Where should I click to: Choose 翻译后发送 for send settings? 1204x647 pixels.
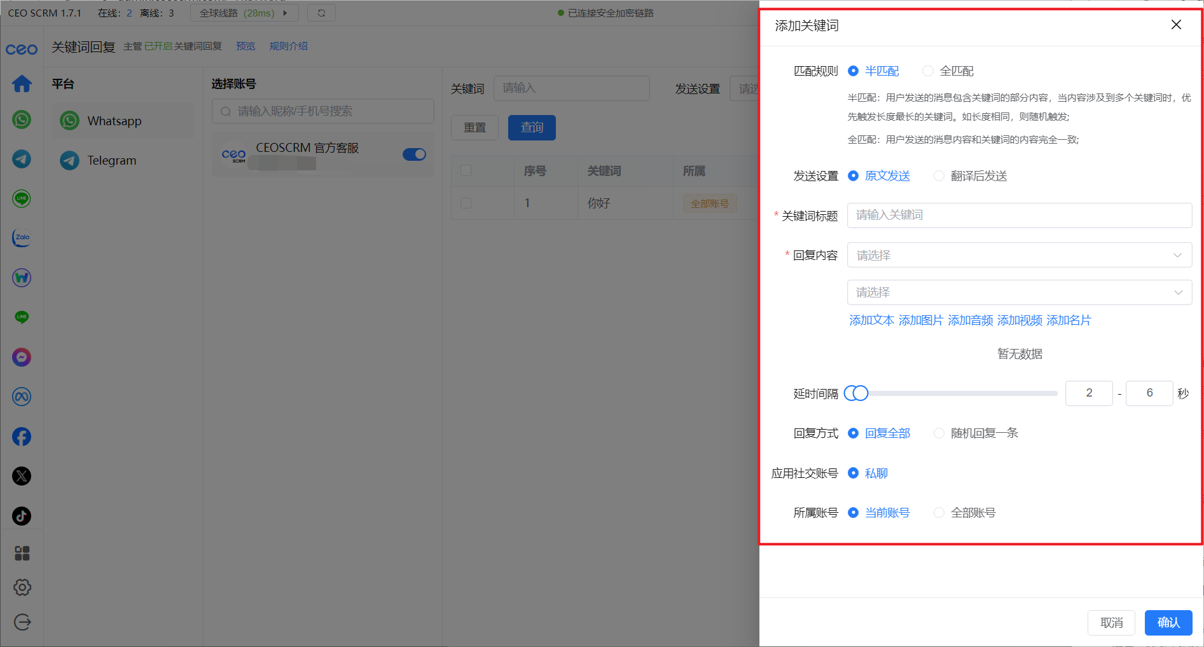coord(971,176)
